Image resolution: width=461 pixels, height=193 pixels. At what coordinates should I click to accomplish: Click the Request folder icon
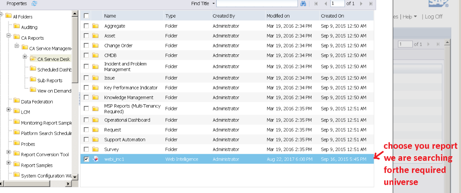click(x=95, y=130)
